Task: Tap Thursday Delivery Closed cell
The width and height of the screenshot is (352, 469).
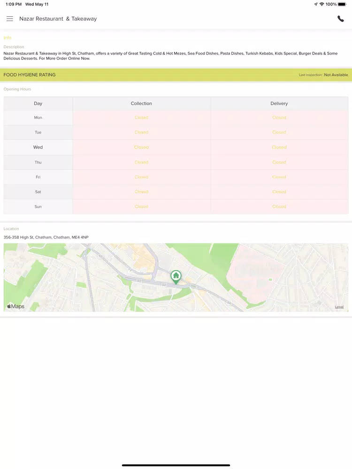Action: pos(279,162)
